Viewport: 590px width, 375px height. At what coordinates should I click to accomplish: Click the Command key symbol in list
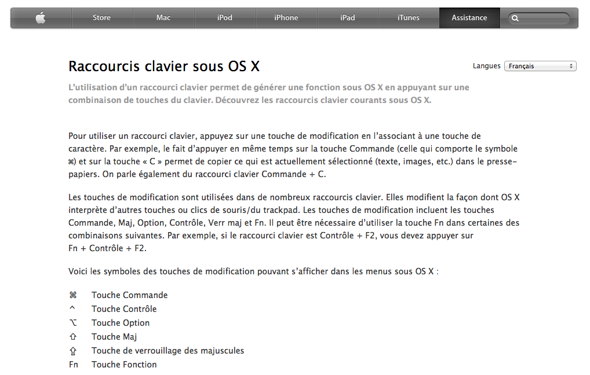pyautogui.click(x=73, y=295)
